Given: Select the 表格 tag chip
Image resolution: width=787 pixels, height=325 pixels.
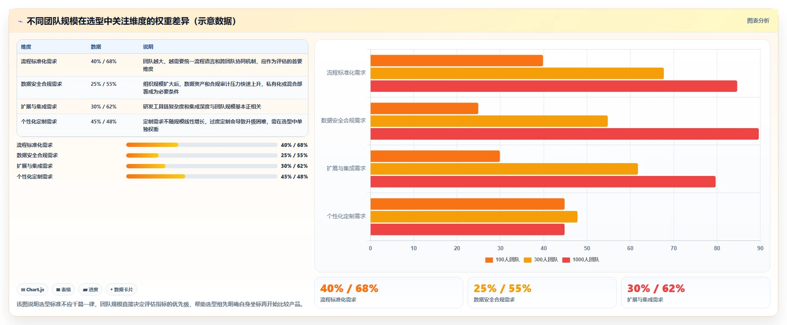Looking at the screenshot, I should pyautogui.click(x=63, y=290).
